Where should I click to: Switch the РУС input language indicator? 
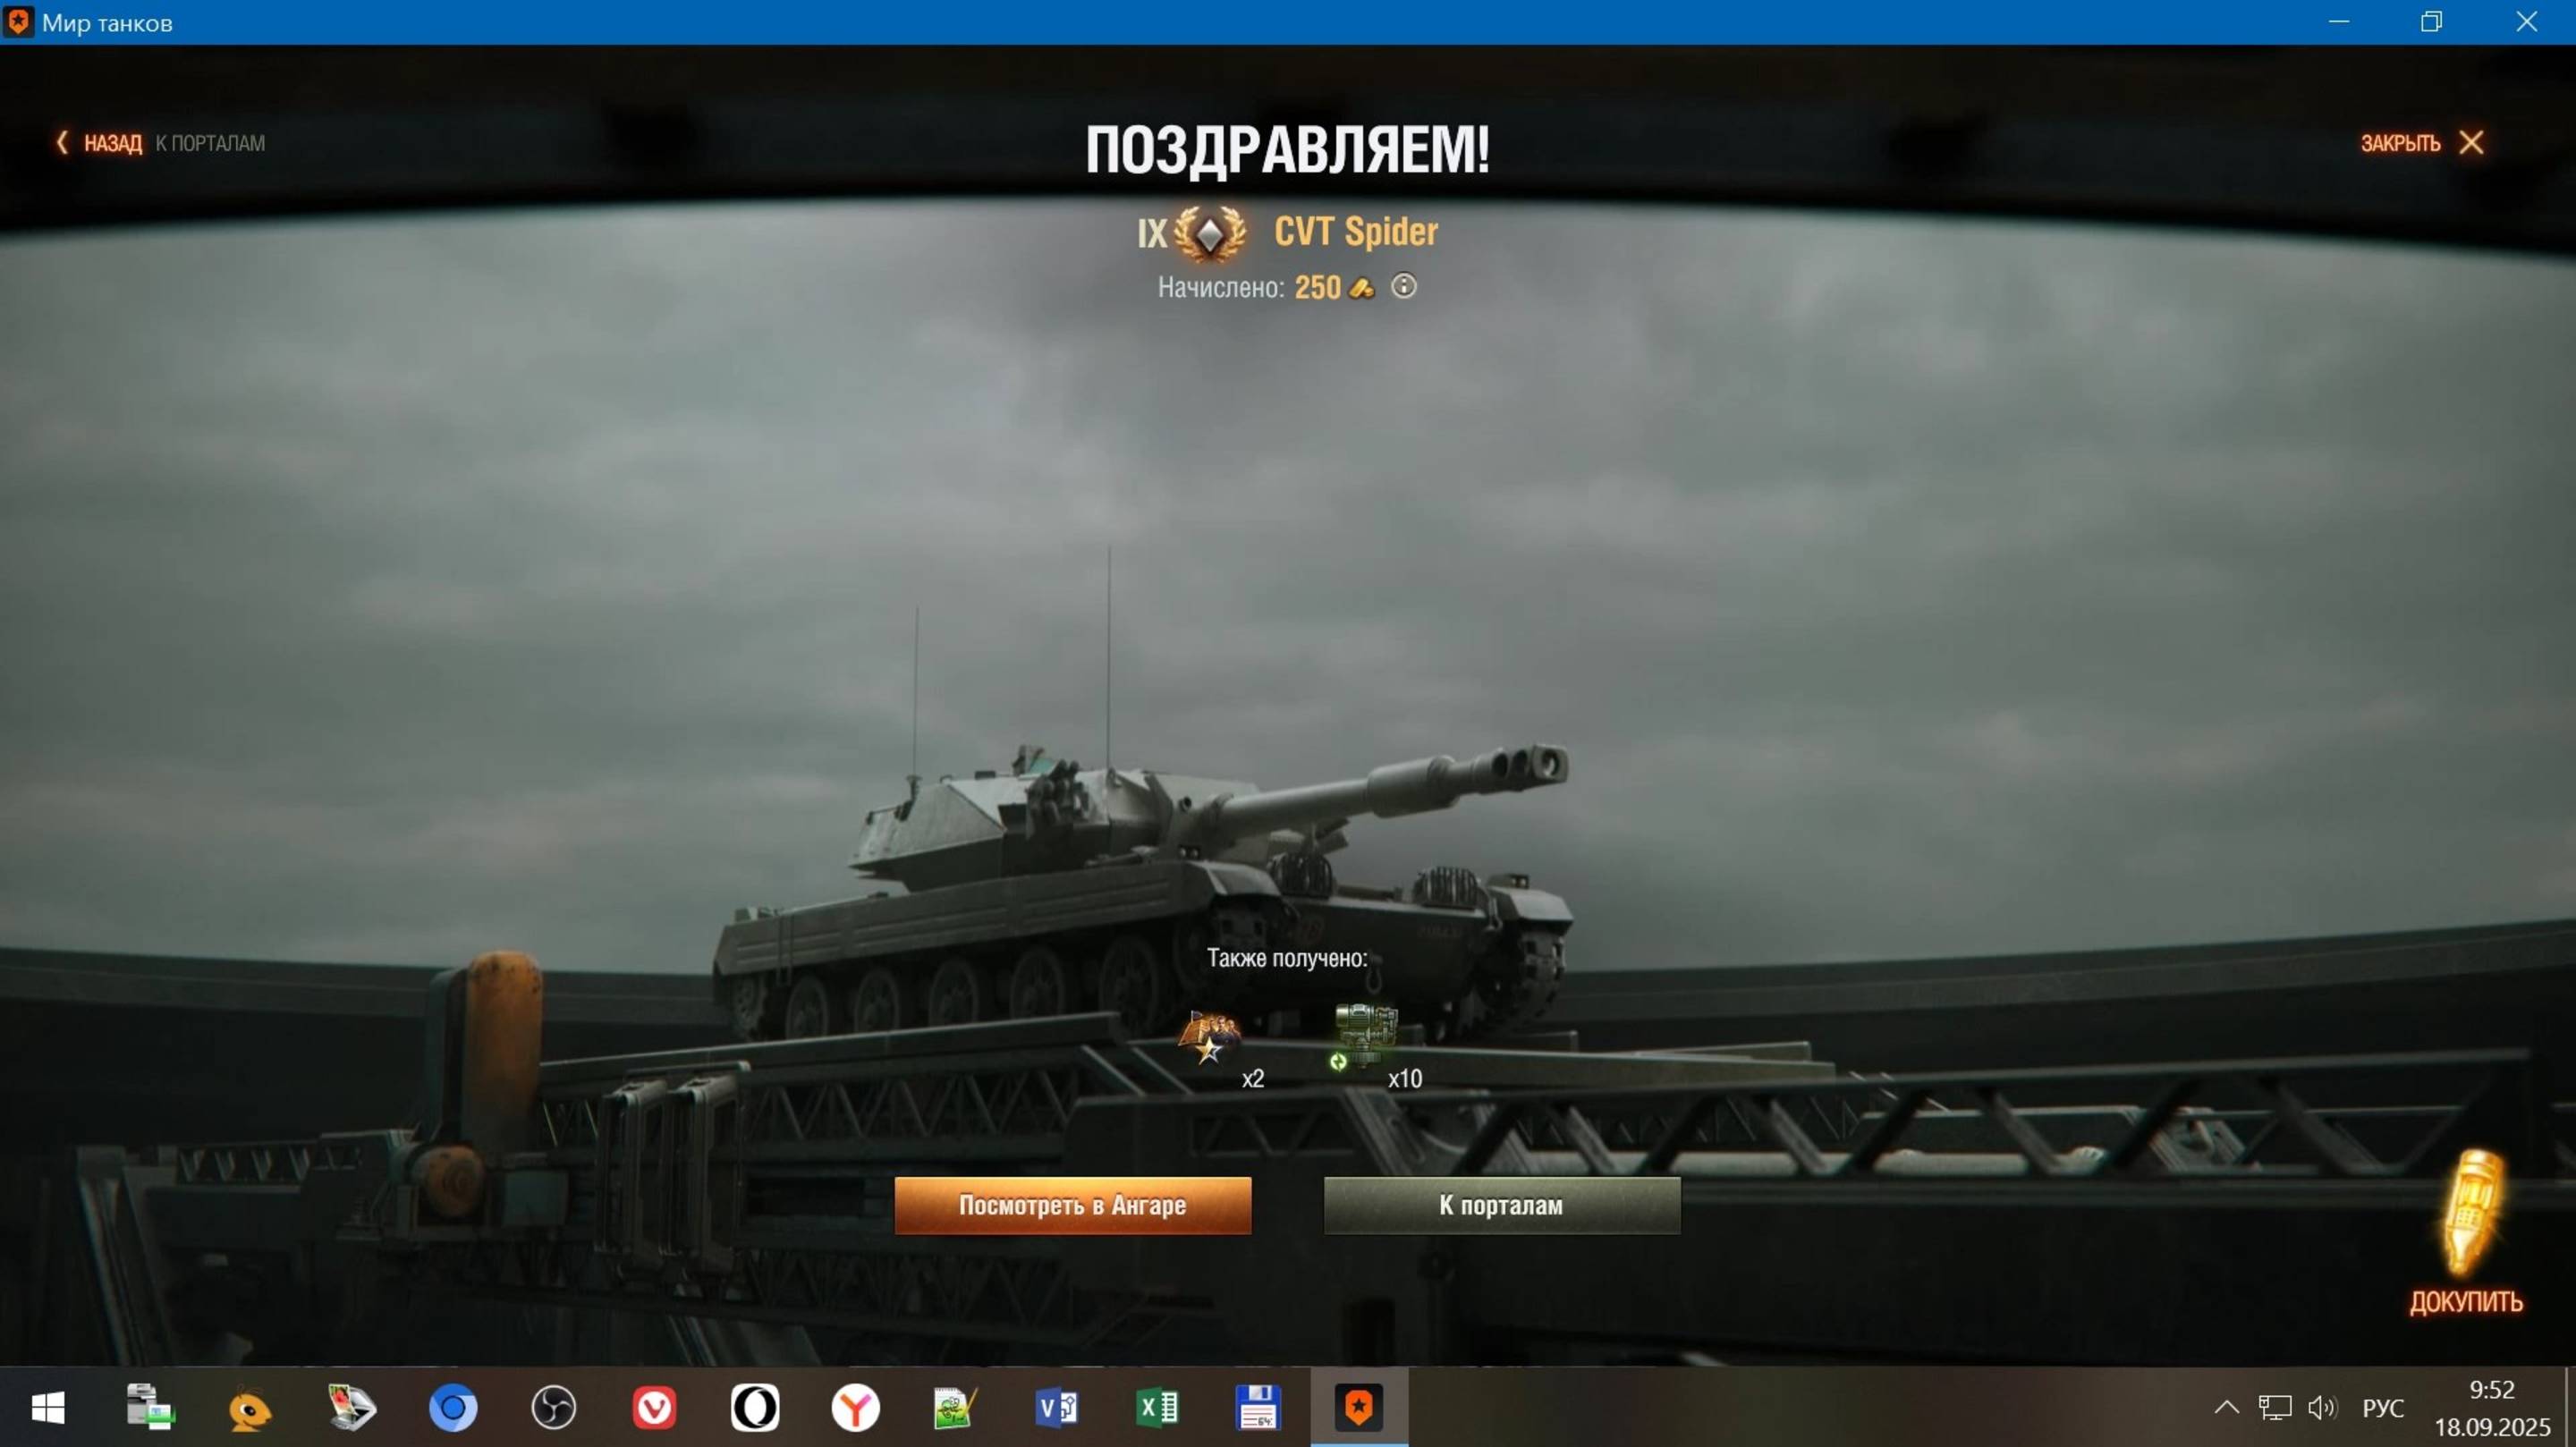click(2383, 1408)
